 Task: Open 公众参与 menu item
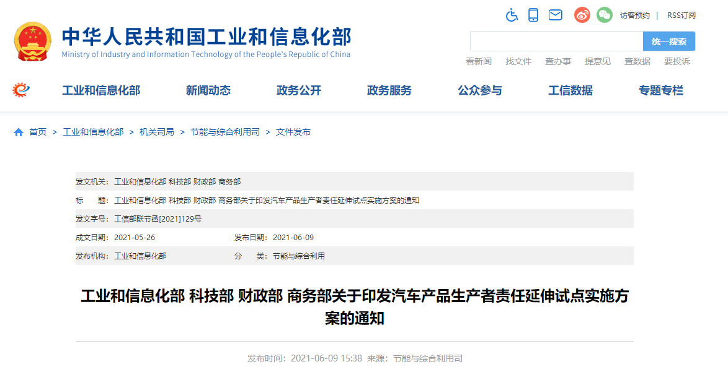(479, 90)
